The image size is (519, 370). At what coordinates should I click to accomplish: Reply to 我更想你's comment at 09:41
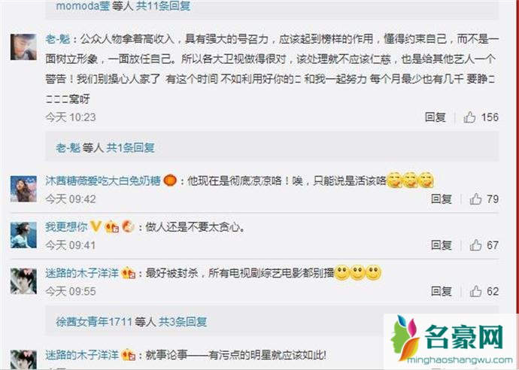442,245
